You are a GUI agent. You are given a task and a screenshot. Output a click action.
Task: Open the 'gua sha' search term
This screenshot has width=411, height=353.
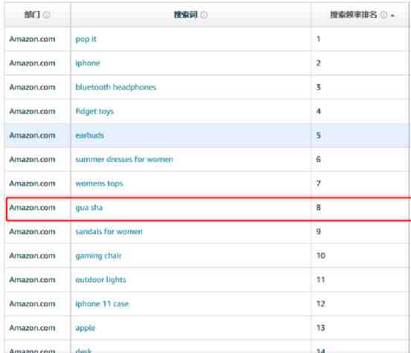89,208
